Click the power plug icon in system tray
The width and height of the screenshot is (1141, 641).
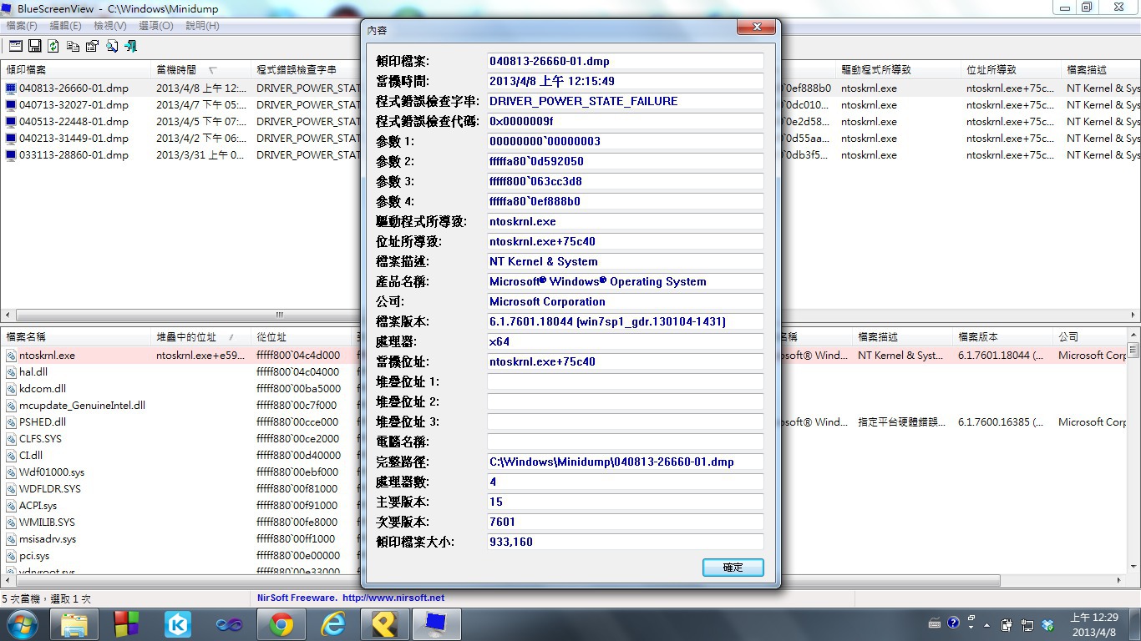tap(1007, 625)
